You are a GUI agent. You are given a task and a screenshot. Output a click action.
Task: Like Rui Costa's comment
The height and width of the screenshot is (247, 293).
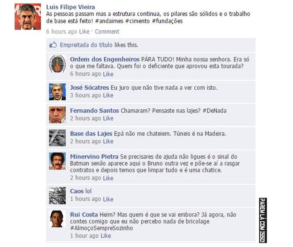coord(106,236)
